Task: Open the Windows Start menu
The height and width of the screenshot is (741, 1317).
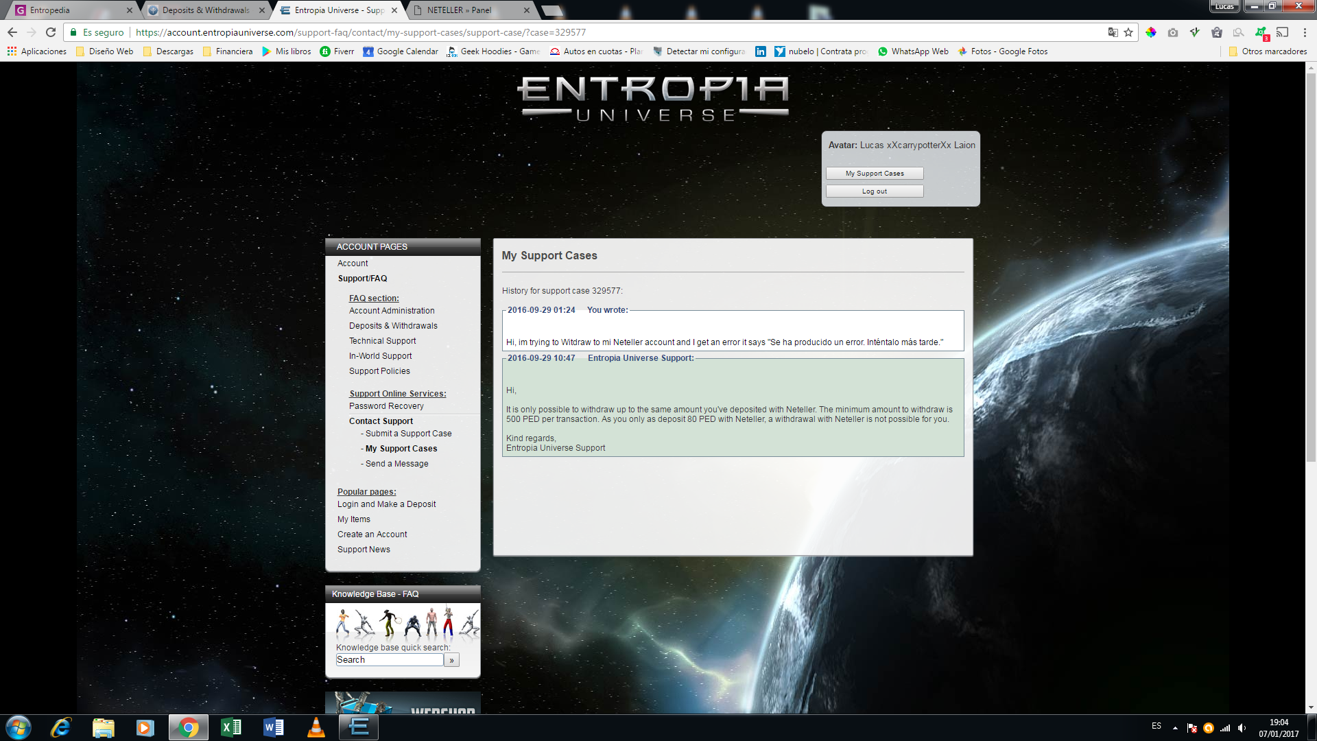Action: click(x=19, y=728)
